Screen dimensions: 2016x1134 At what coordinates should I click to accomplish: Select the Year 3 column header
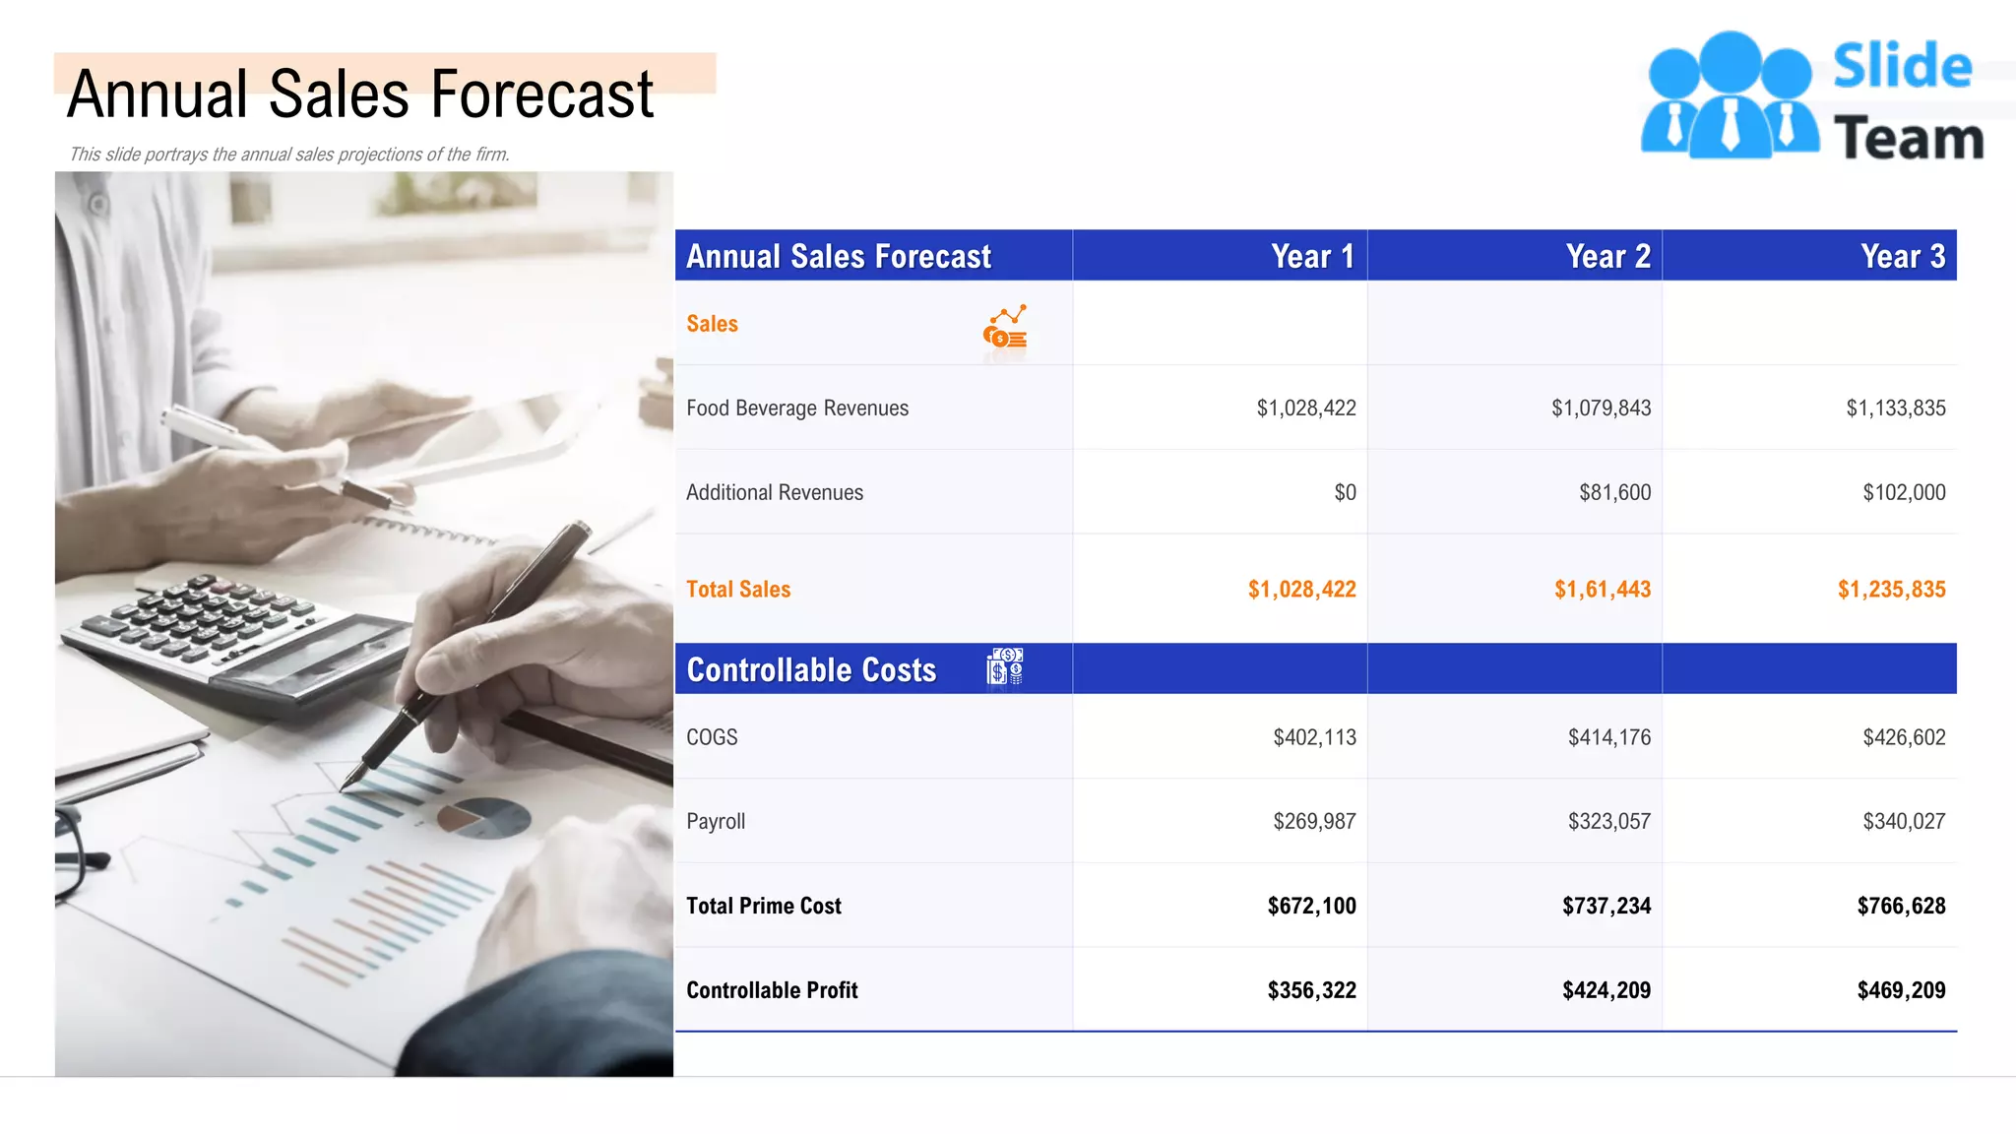pos(1903,257)
